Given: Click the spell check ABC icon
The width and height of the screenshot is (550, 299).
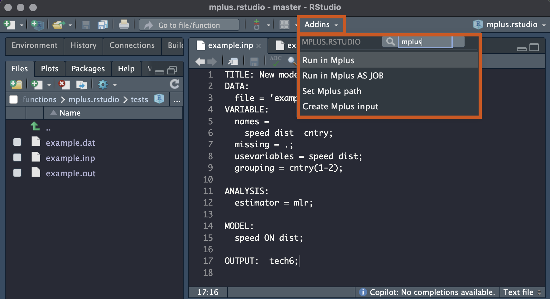Looking at the screenshot, I should coord(276,61).
